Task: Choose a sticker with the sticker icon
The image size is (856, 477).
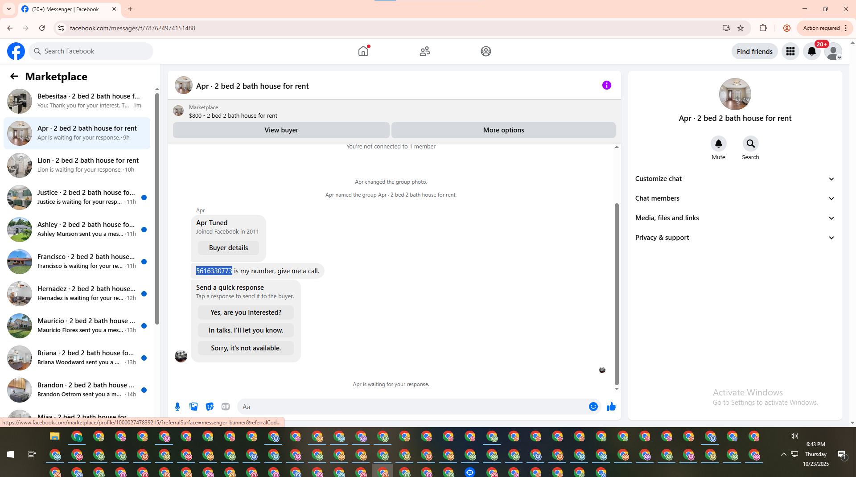Action: pyautogui.click(x=210, y=407)
